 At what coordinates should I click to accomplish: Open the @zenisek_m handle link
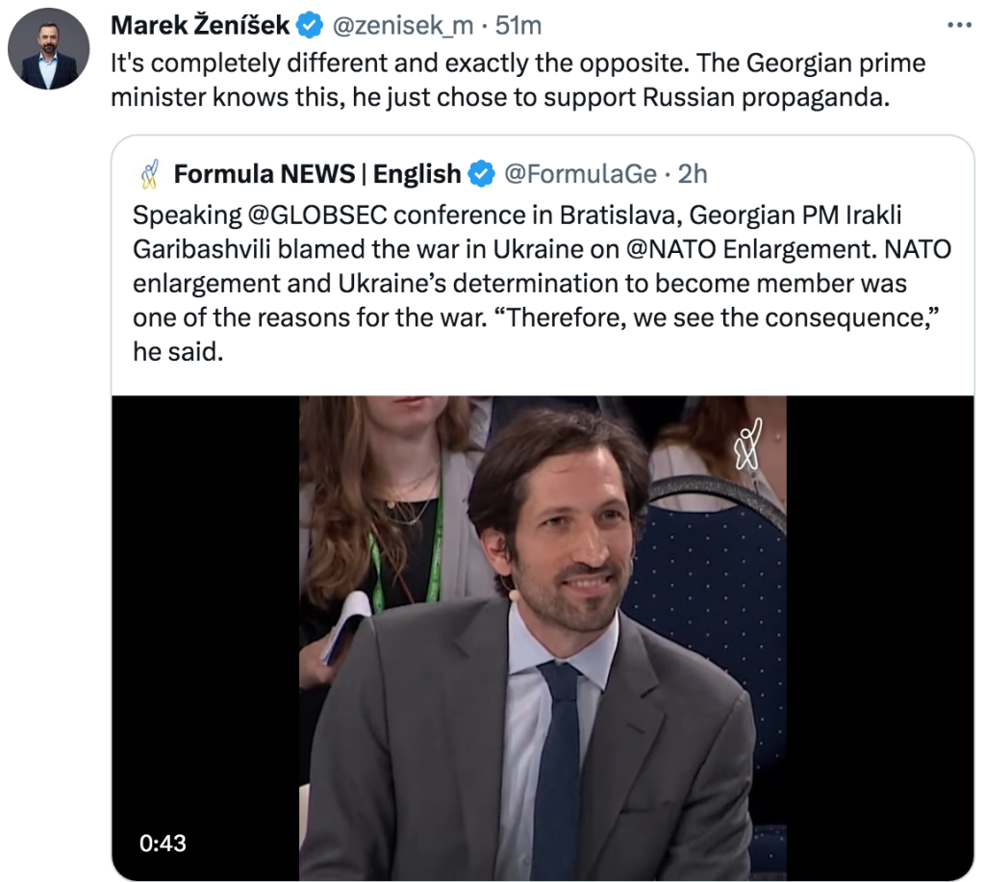[402, 26]
